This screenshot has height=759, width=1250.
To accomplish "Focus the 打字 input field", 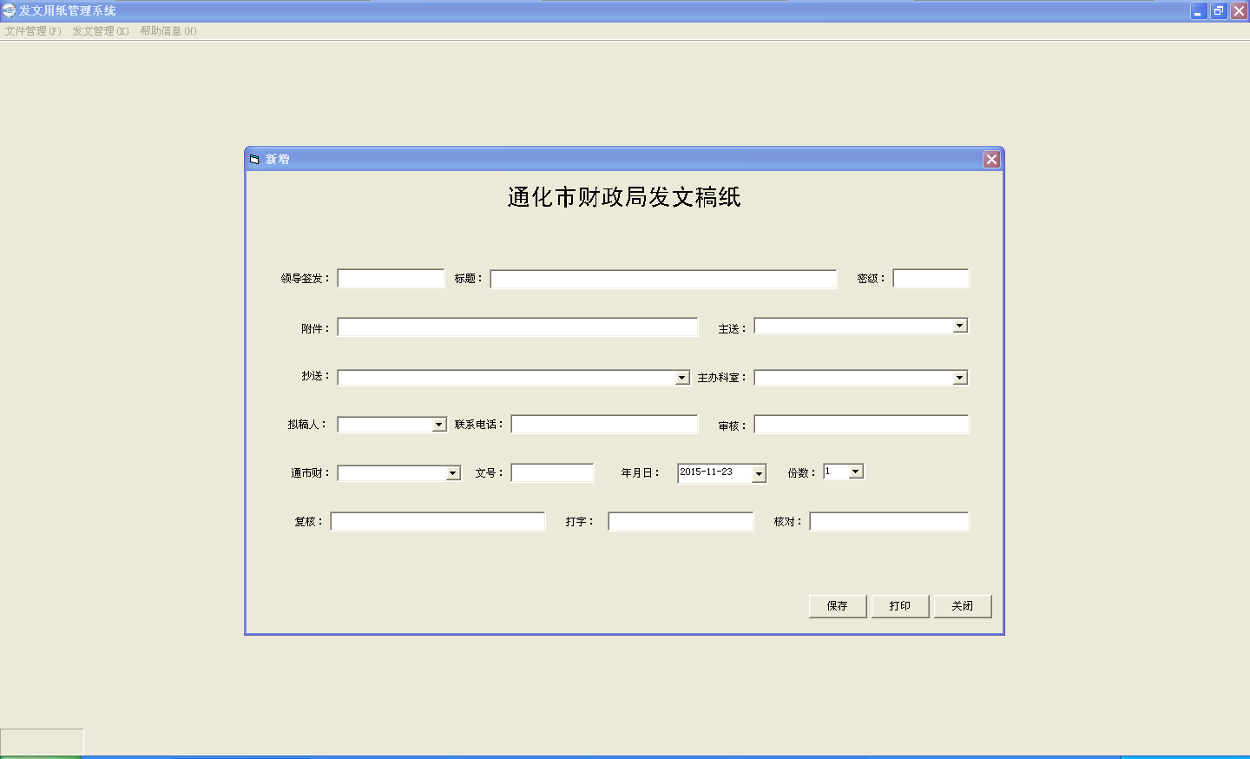I will coord(681,522).
